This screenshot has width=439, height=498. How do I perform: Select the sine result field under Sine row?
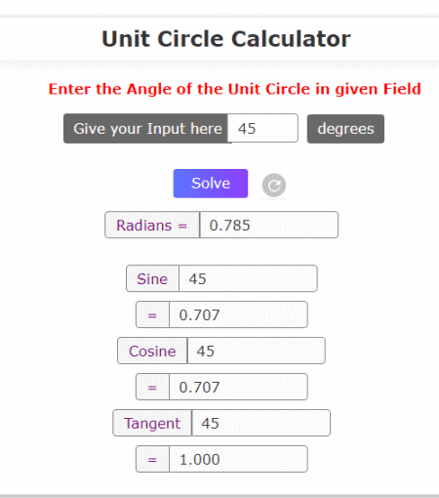pyautogui.click(x=238, y=314)
